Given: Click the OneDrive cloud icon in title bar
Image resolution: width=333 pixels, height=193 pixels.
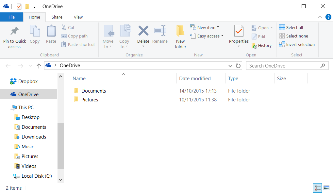Looking at the screenshot, I should point(6,6).
